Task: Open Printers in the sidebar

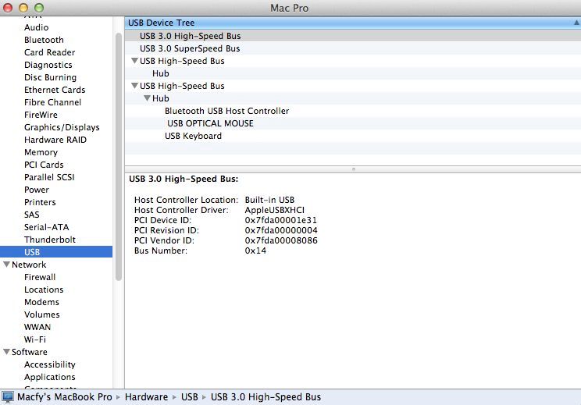Action: pyautogui.click(x=40, y=202)
